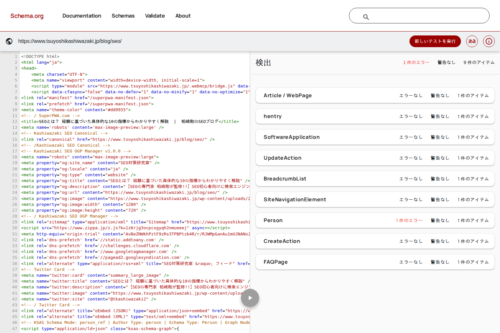Click the twitter:card meta line
This screenshot has width=500, height=333.
(x=95, y=275)
